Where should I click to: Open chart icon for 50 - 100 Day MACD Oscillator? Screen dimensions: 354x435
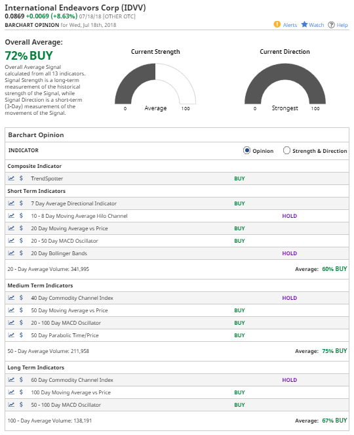coord(11,405)
